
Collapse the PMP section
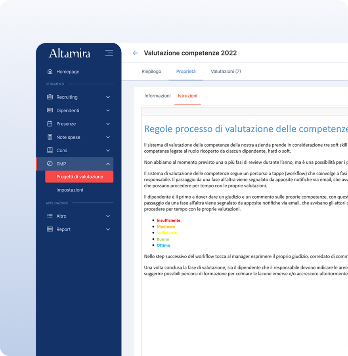108,164
